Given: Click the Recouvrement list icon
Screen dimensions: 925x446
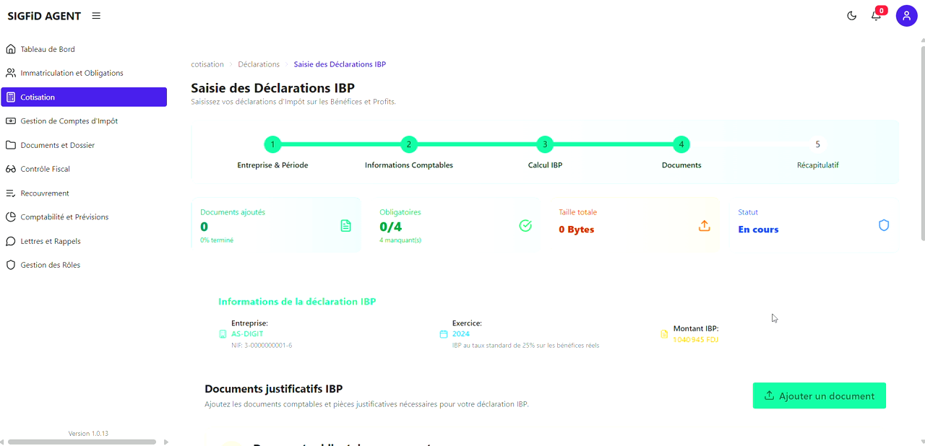Looking at the screenshot, I should click(x=11, y=193).
